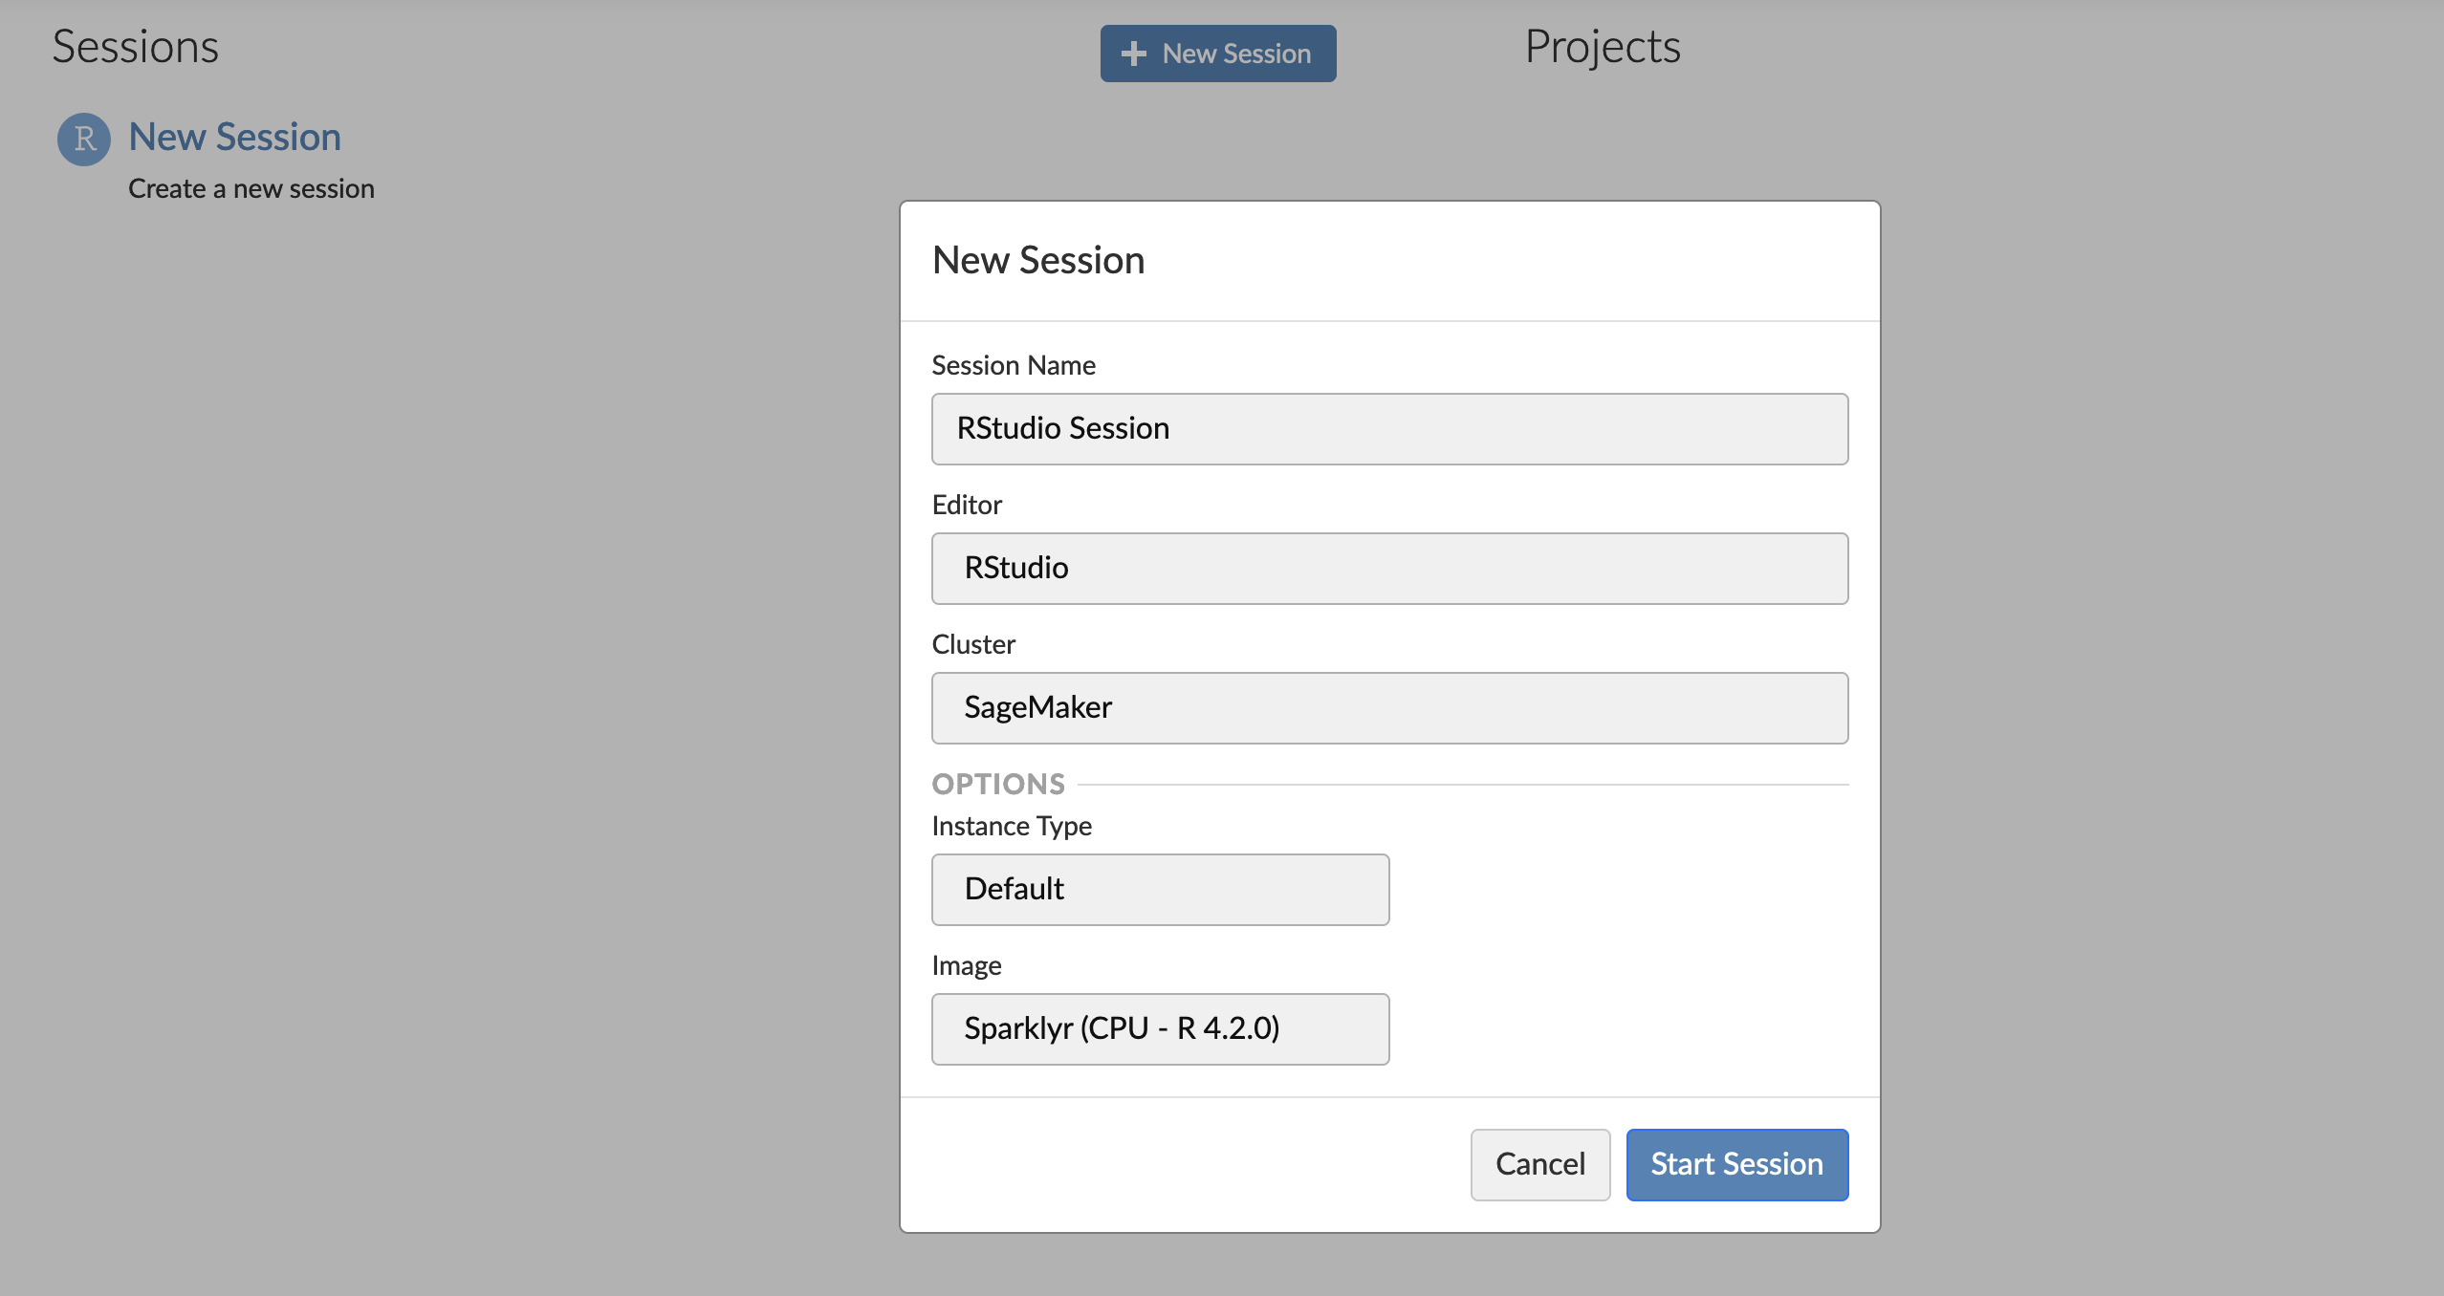2444x1296 pixels.
Task: Click the 'Create a new session' description
Action: 251,188
